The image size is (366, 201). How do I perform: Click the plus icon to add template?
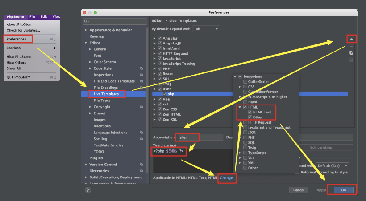click(x=351, y=39)
